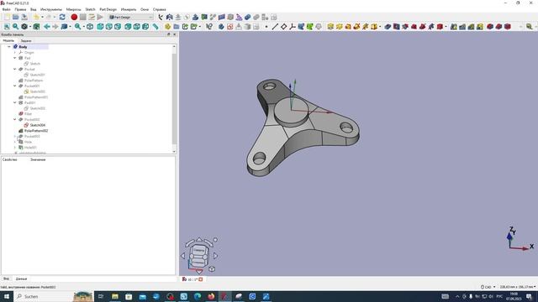This screenshot has height=302, width=538.
Task: Expand the Origin tree node
Action: click(15, 52)
